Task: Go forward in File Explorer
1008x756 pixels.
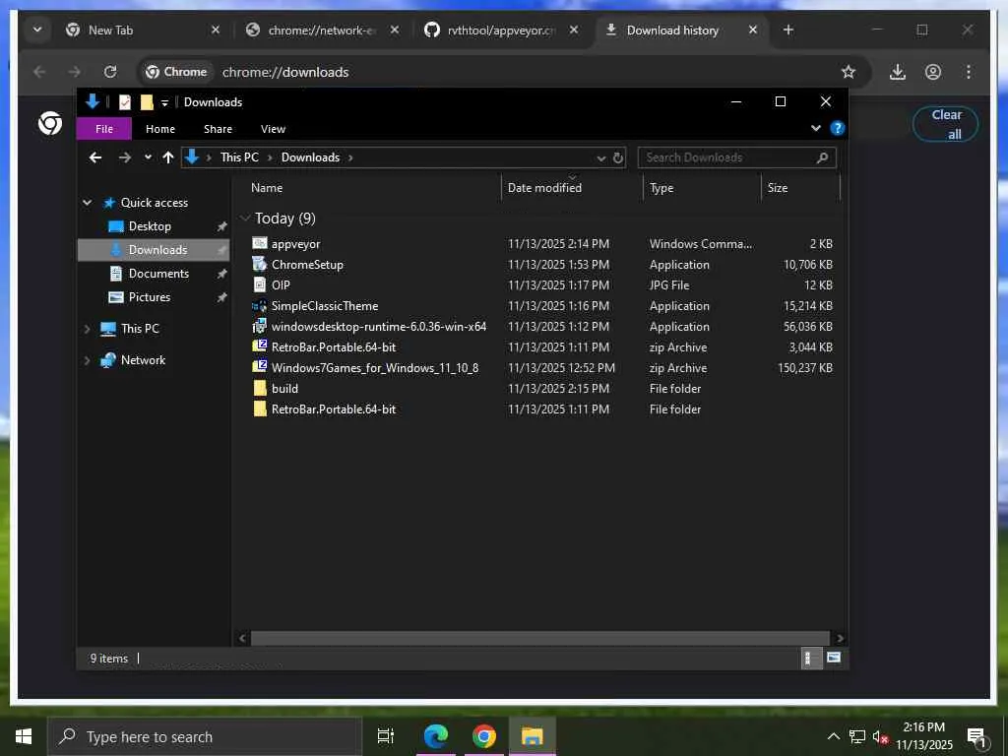Action: [125, 157]
